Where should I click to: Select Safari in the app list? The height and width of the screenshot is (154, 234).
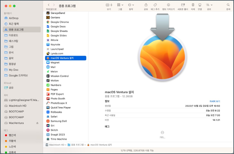pos(66,116)
